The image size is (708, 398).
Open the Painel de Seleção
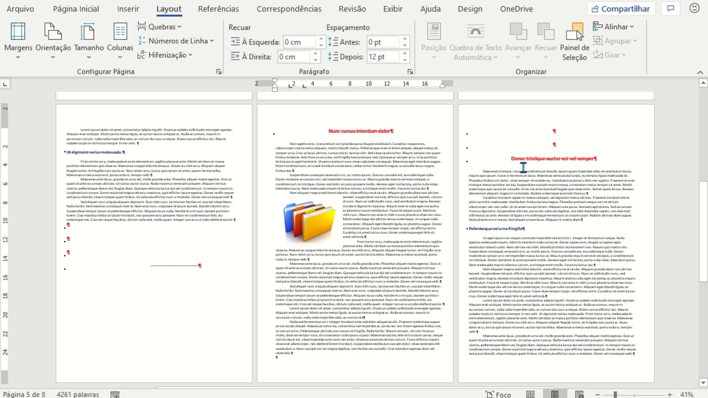tap(575, 42)
